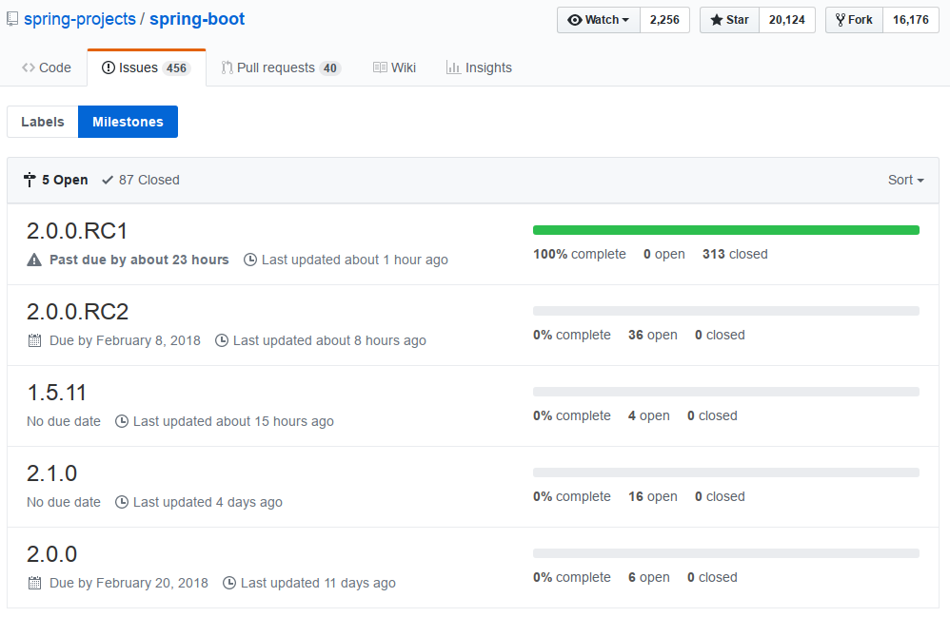
Task: Click the fork icon in Fork button
Action: [x=841, y=20]
